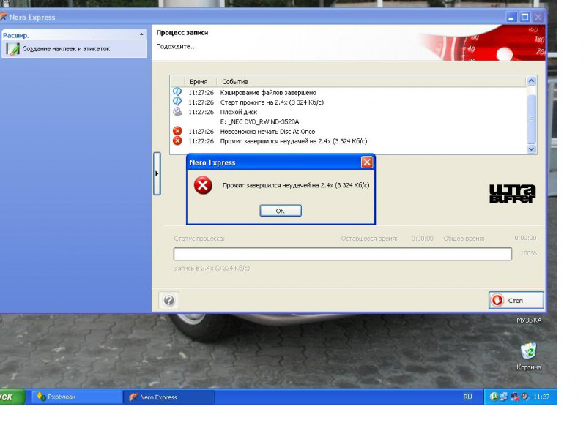Click the info icon beside 'Кэширование файлов завершено'
Screen dimensions: 586x439
click(177, 92)
